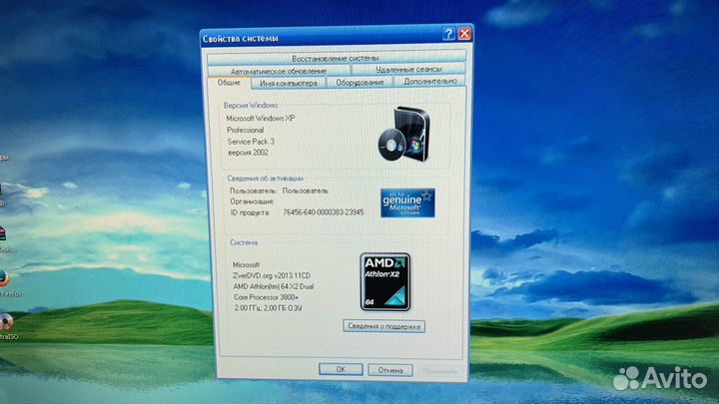Screen dimensions: 719x404
Task: Confirm the dialog with OK
Action: 341,369
